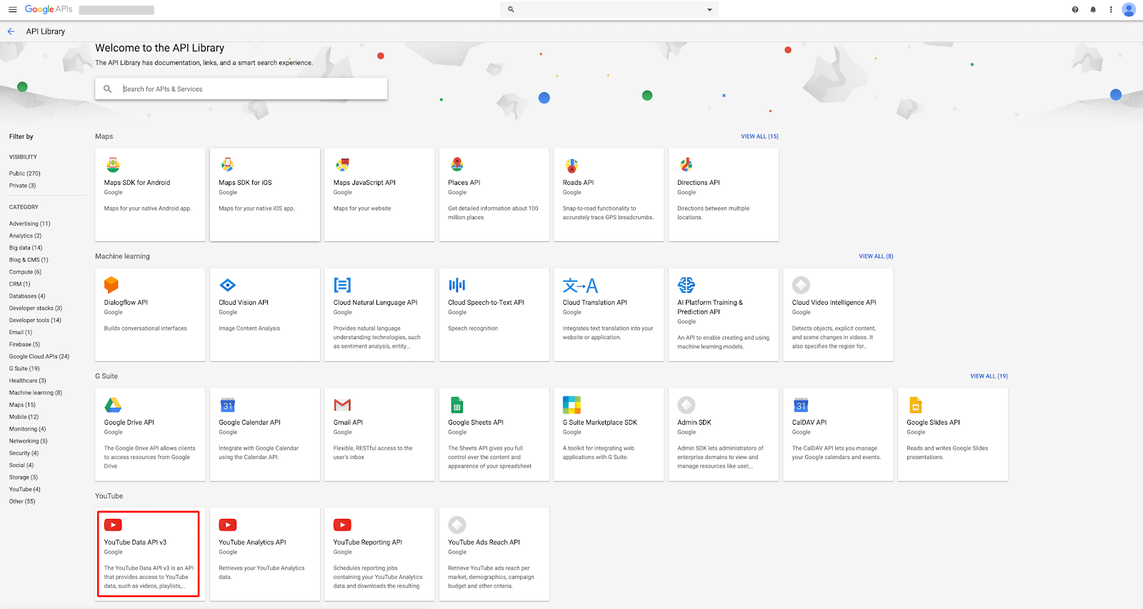Viewport: 1143px width, 609px height.
Task: Filter by Developer tools (14) category
Action: tap(35, 321)
